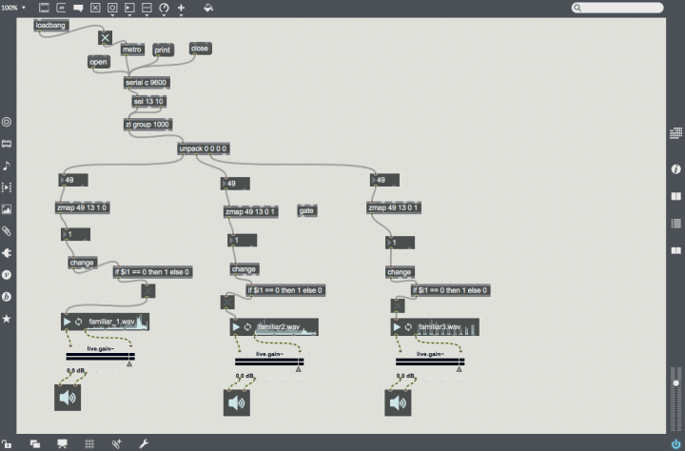Toggle the X box above familiar_1.wav
Screen dimensions: 685x451
[x=148, y=291]
